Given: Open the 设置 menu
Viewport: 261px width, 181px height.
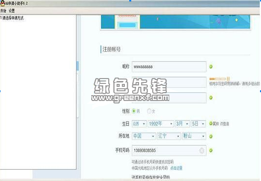Looking at the screenshot, I should [x=12, y=11].
